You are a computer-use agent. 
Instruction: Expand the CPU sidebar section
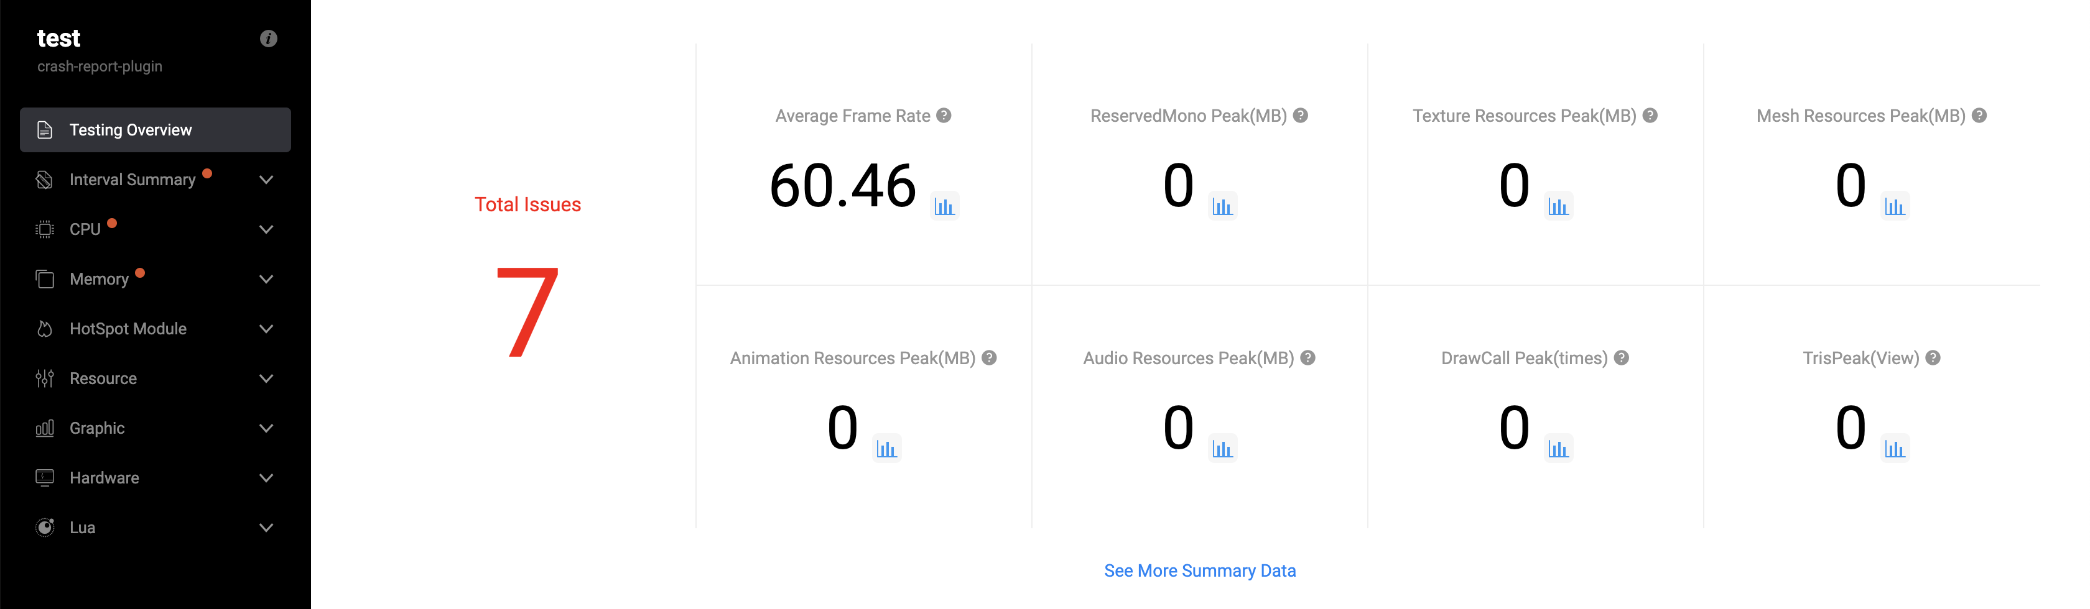pos(266,229)
